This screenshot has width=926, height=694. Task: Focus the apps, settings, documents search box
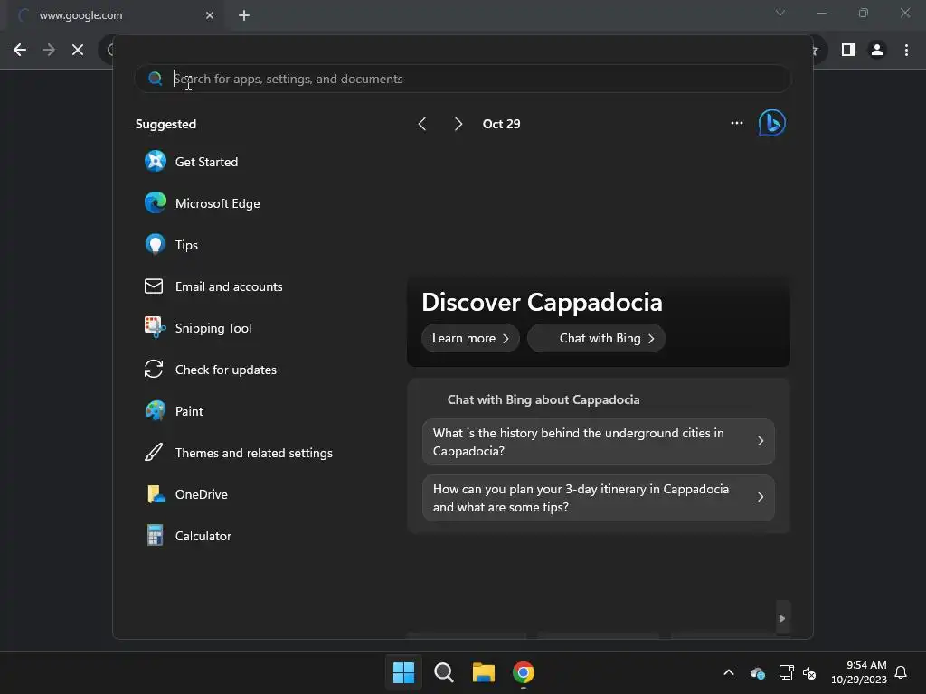[x=462, y=79]
